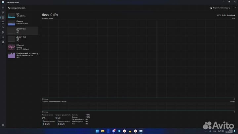The height and width of the screenshot is (134, 238).
Task: Open the App history sidebar icon
Action: click(3, 22)
